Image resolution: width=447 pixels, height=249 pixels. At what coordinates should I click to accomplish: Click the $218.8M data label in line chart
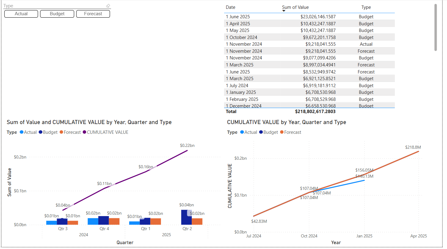coord(413,148)
